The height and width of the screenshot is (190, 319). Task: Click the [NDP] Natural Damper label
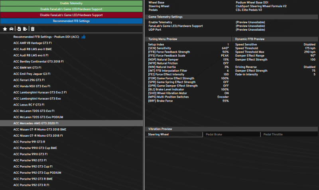163,59
